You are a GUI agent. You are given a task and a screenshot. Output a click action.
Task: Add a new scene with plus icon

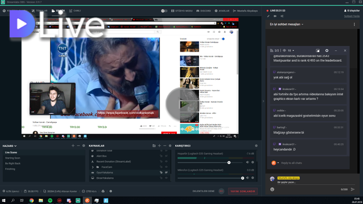[73, 146]
